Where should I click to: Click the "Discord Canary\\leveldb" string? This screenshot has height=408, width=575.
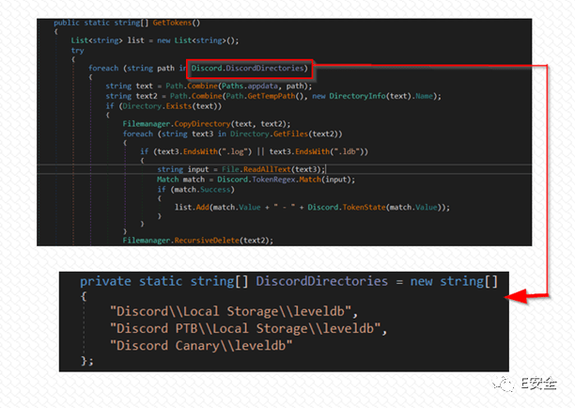click(201, 346)
